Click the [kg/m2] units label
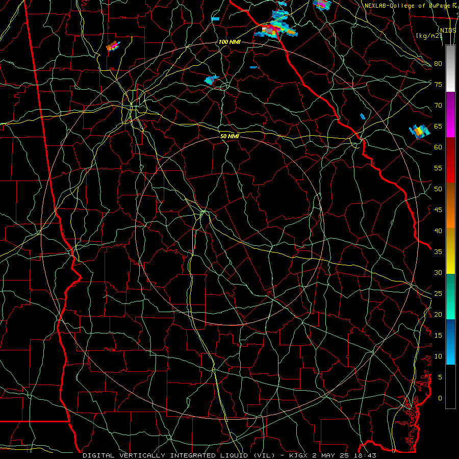 tap(429, 36)
